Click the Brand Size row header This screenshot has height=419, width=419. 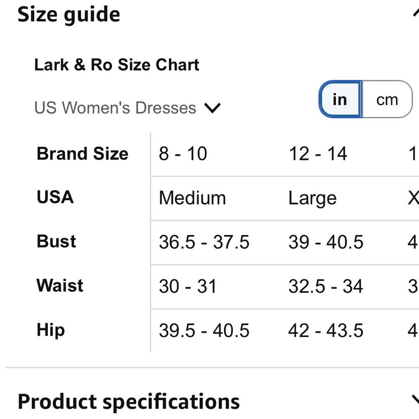[x=83, y=154]
